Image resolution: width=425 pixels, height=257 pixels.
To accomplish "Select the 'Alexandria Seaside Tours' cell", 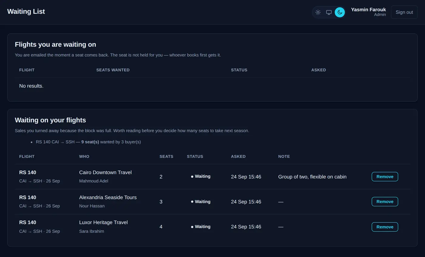I will [x=108, y=197].
